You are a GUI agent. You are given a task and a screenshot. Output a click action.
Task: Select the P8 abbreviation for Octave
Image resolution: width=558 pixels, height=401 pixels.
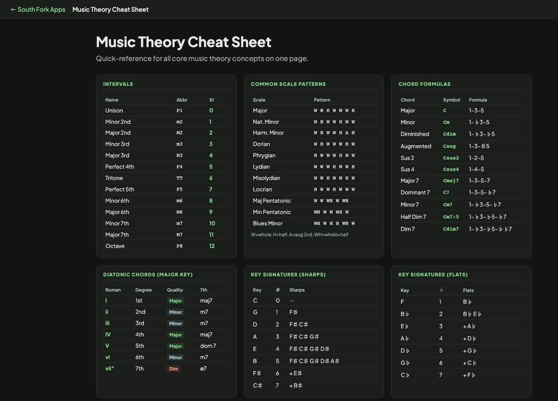coord(180,246)
